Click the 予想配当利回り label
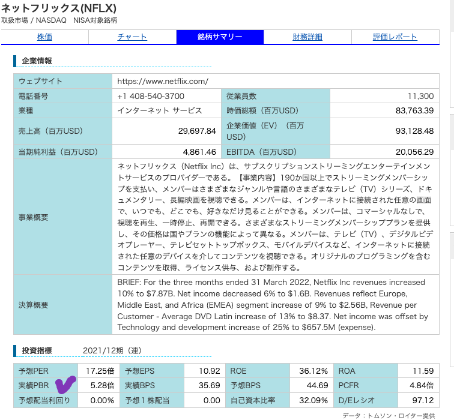Screen dimensions: 454x420 click(x=44, y=400)
